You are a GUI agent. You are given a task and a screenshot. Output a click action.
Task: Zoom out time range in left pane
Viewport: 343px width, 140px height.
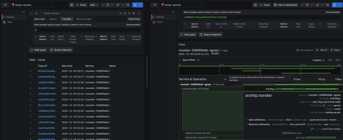tap(128, 5)
